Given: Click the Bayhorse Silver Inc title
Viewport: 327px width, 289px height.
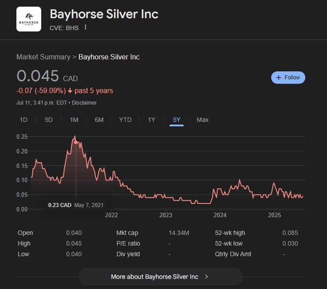Looking at the screenshot, I should [x=104, y=14].
